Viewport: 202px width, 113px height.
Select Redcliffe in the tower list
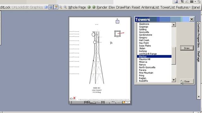click(x=143, y=81)
